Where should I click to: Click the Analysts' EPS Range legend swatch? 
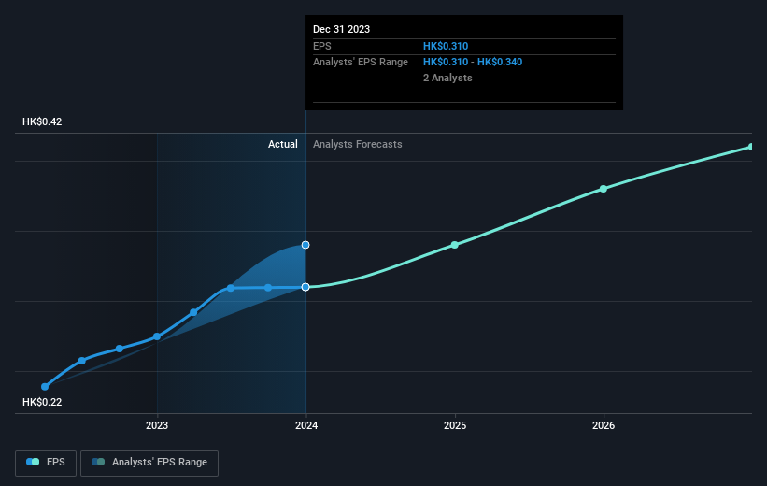98,462
